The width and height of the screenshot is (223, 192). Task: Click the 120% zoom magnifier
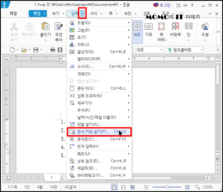coord(197,187)
